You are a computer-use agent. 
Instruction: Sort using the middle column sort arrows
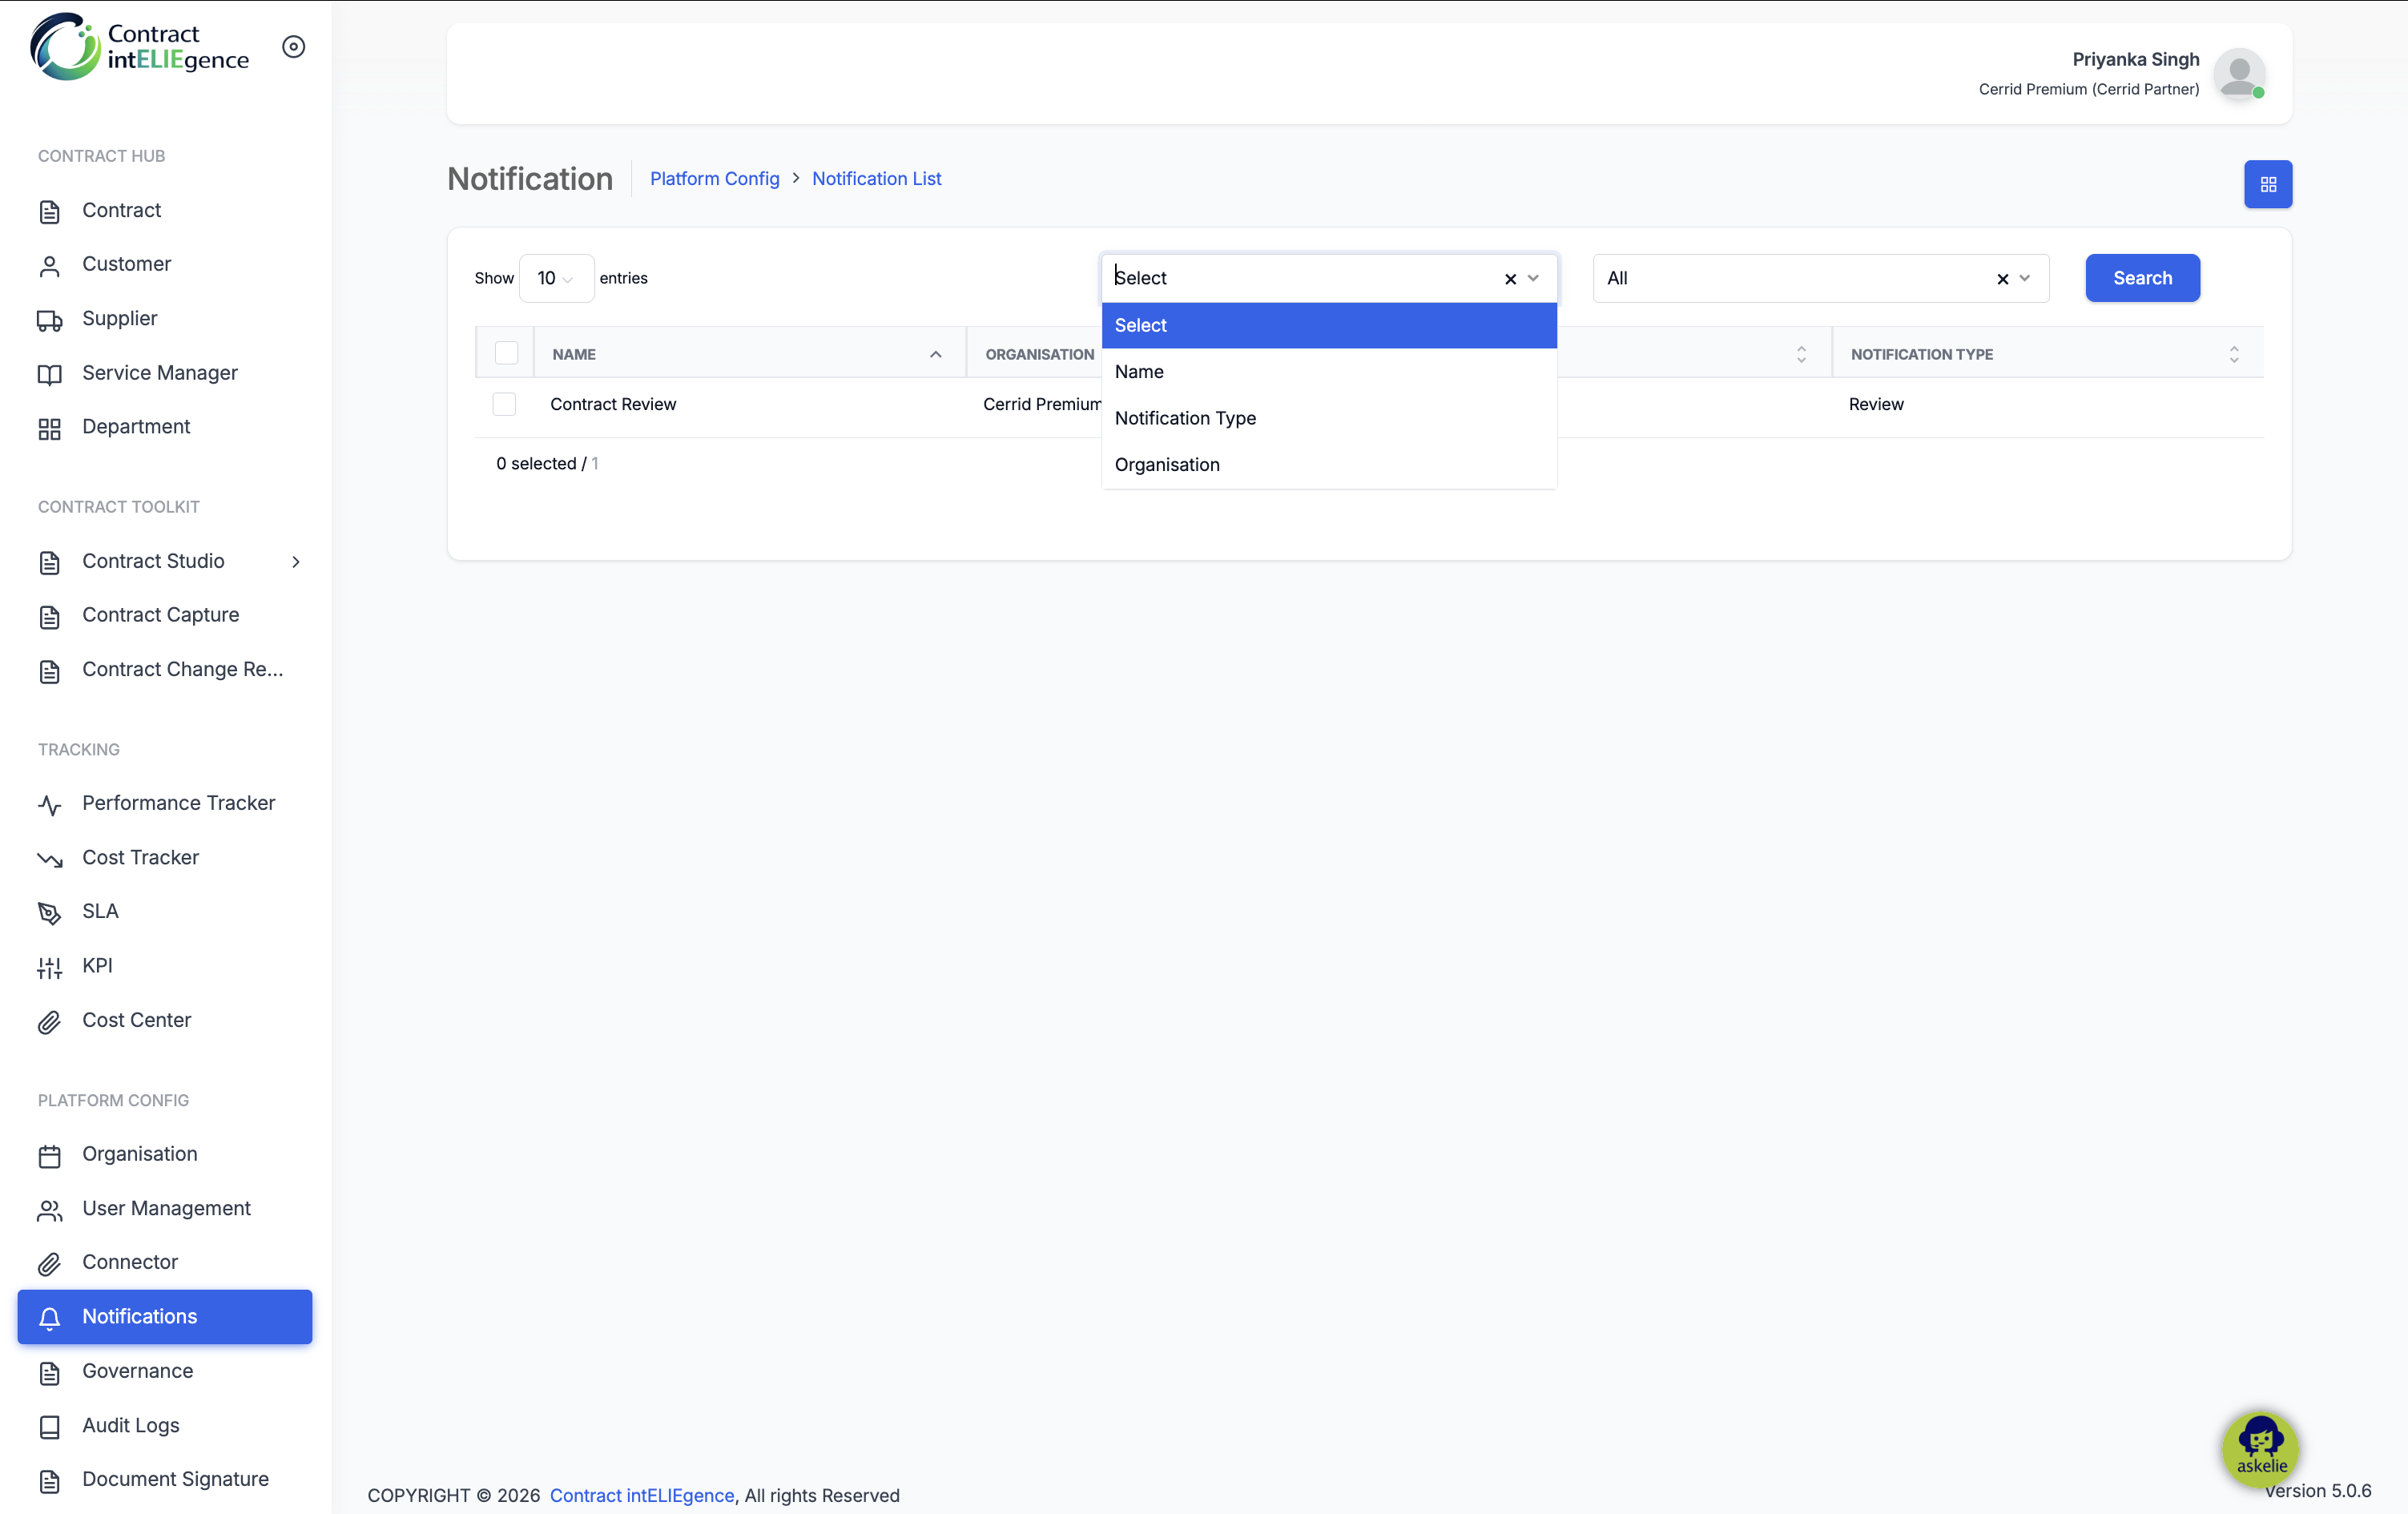pyautogui.click(x=1801, y=354)
